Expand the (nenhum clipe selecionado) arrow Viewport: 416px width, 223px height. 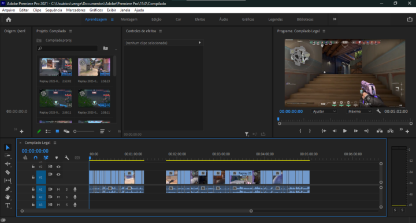[x=200, y=43]
